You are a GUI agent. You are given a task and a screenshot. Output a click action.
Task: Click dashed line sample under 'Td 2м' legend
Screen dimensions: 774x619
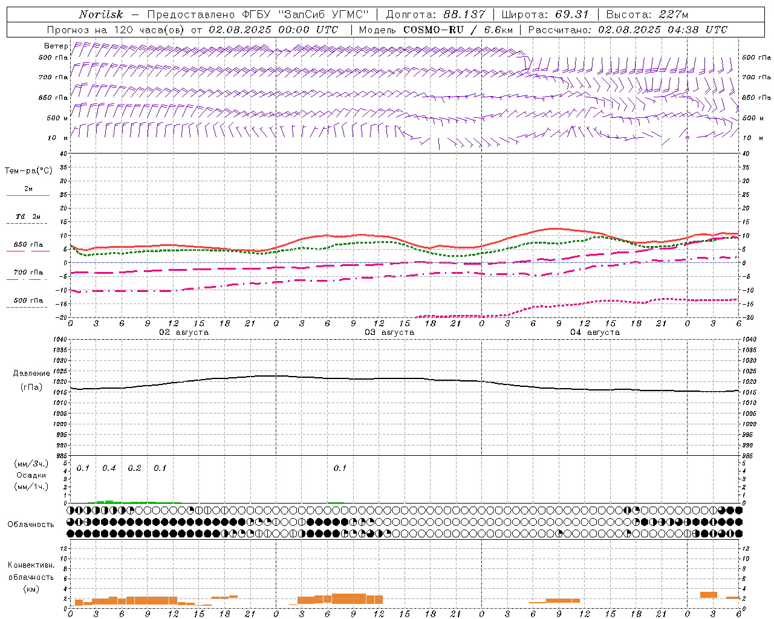tap(28, 224)
